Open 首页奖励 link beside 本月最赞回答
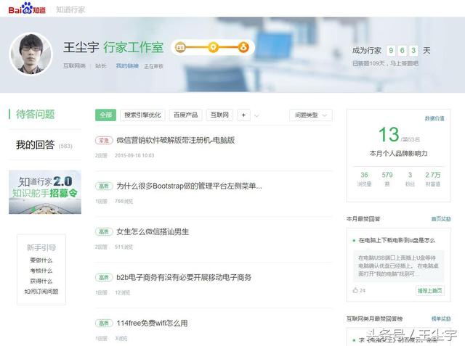The height and width of the screenshot is (346, 465). pyautogui.click(x=441, y=219)
